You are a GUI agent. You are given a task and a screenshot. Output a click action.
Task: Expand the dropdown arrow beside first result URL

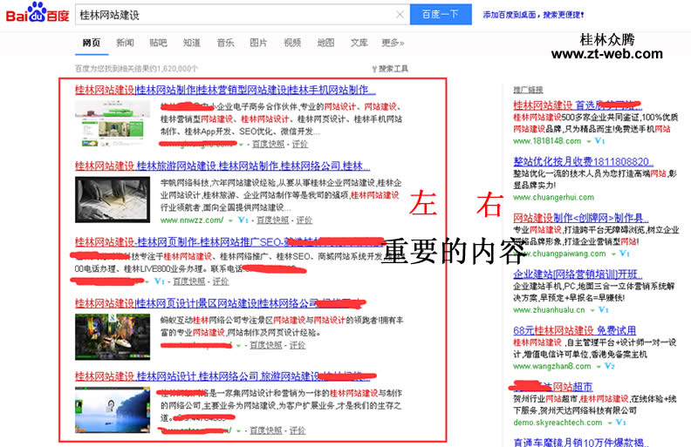click(x=241, y=145)
